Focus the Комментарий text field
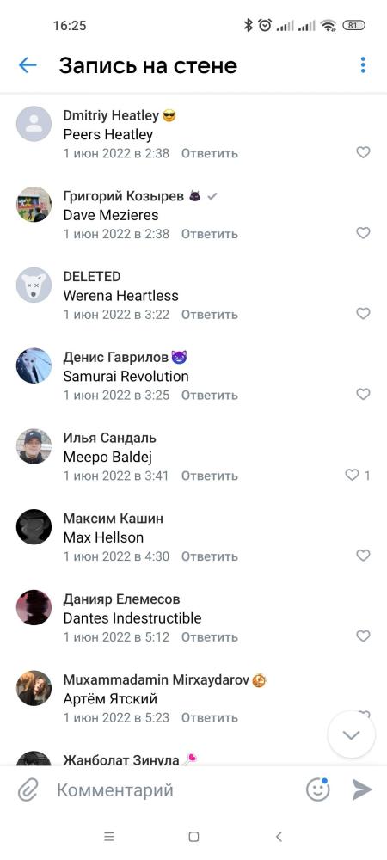Viewport: 387px width, 860px height. 175,790
